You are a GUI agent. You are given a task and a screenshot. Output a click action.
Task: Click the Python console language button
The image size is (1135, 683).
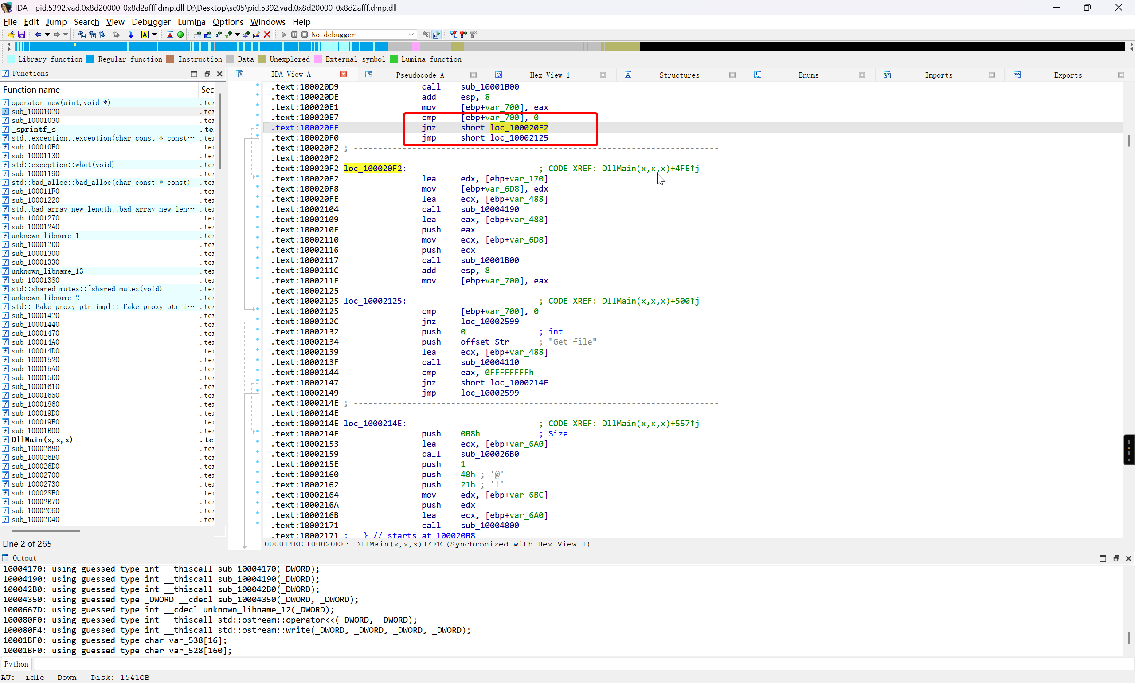point(16,663)
